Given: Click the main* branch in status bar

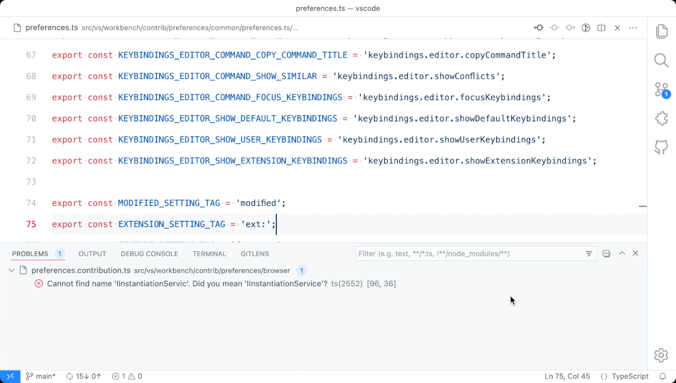Looking at the screenshot, I should pos(41,376).
